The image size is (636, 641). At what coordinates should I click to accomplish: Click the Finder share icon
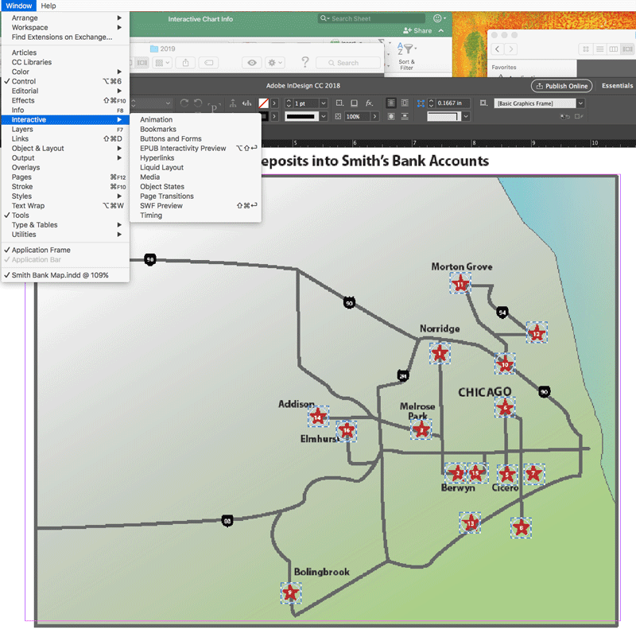click(186, 63)
